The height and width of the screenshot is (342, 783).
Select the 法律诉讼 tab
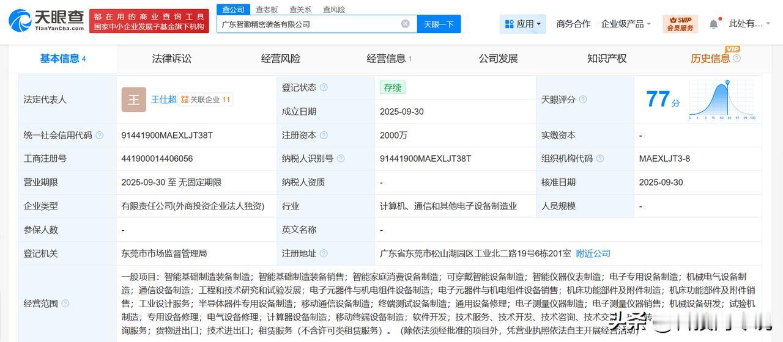(x=172, y=59)
